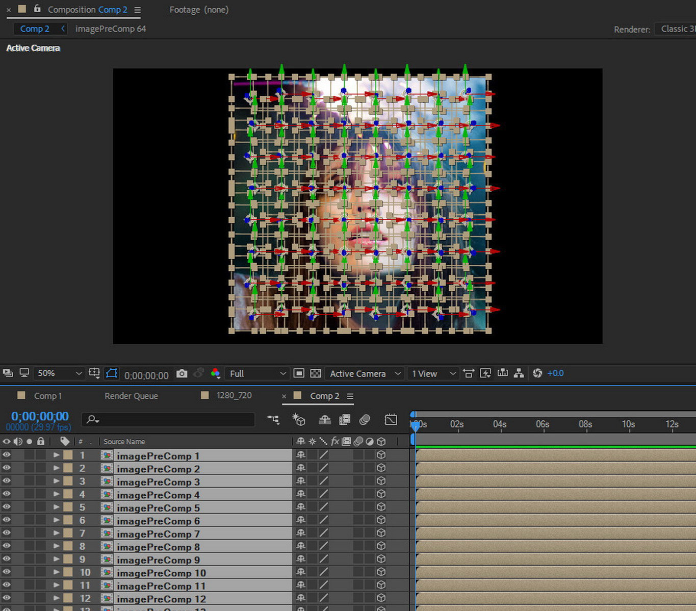The image size is (696, 611).
Task: Hide the imagePreComp 1 layer
Action: pos(7,455)
